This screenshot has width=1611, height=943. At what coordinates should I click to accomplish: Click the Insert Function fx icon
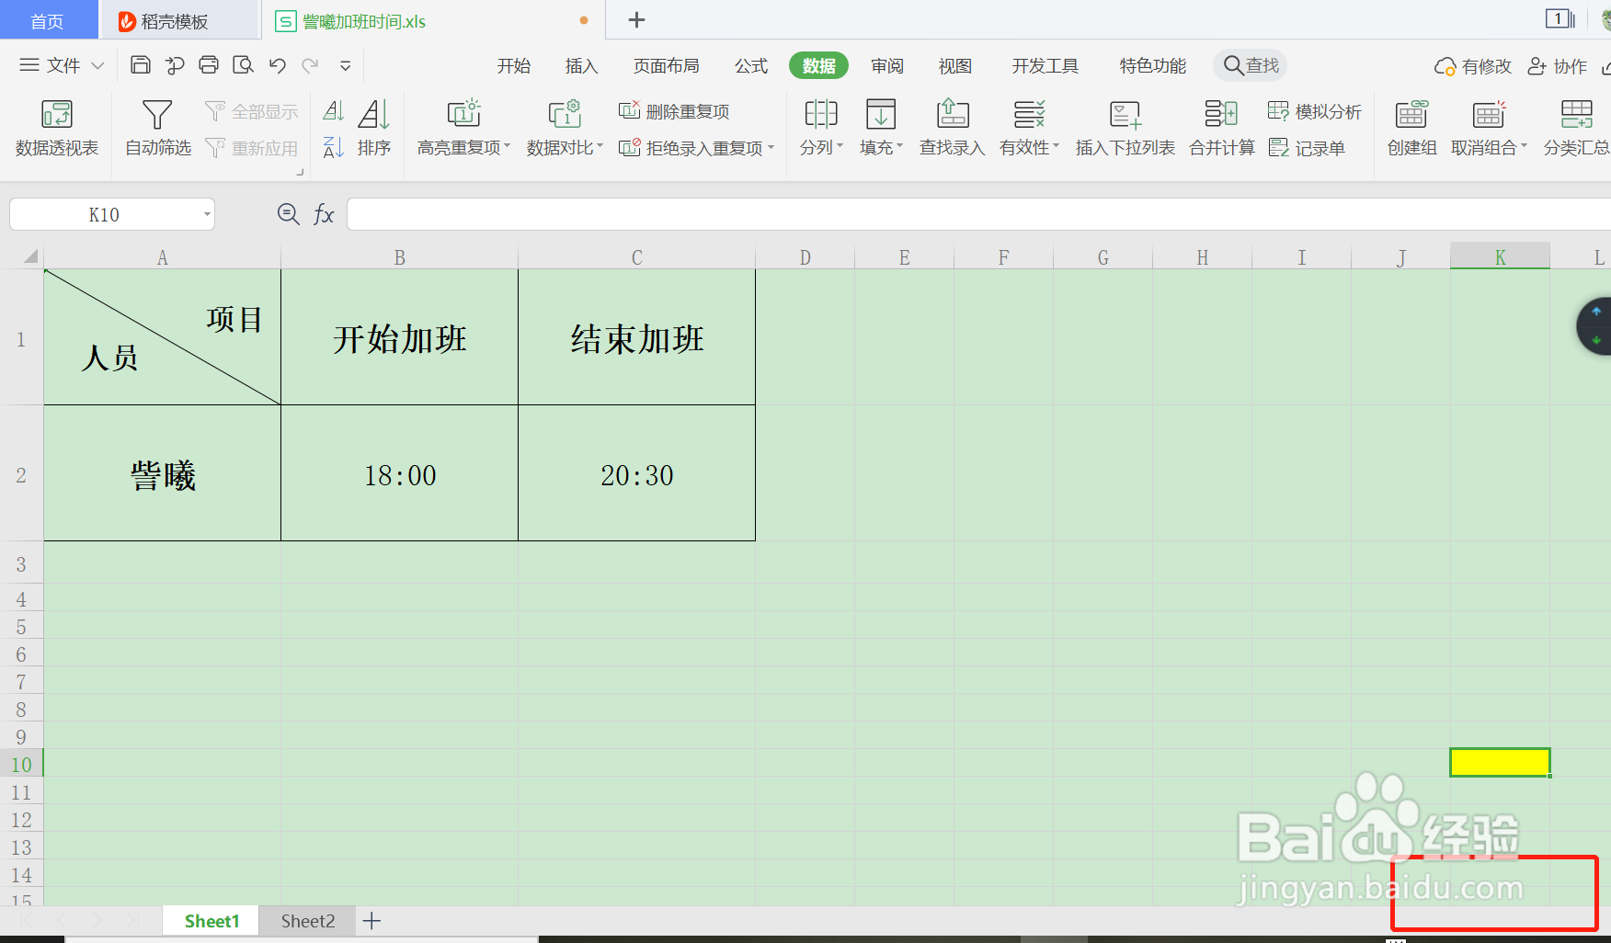(x=324, y=214)
